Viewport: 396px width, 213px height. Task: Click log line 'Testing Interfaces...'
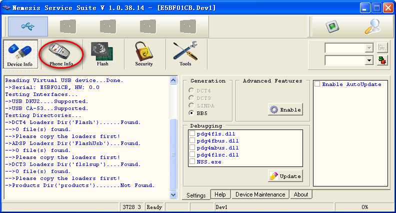point(41,94)
